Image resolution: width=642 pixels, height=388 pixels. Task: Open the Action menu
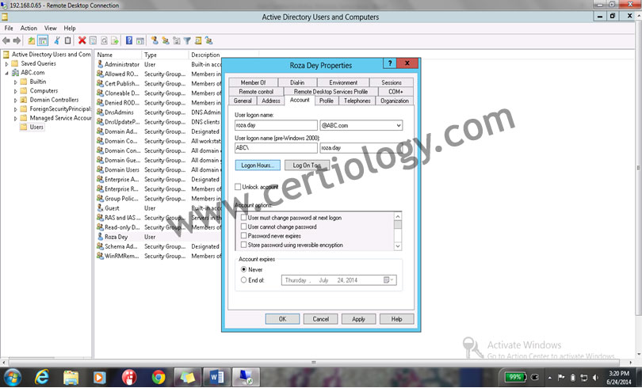pos(29,29)
